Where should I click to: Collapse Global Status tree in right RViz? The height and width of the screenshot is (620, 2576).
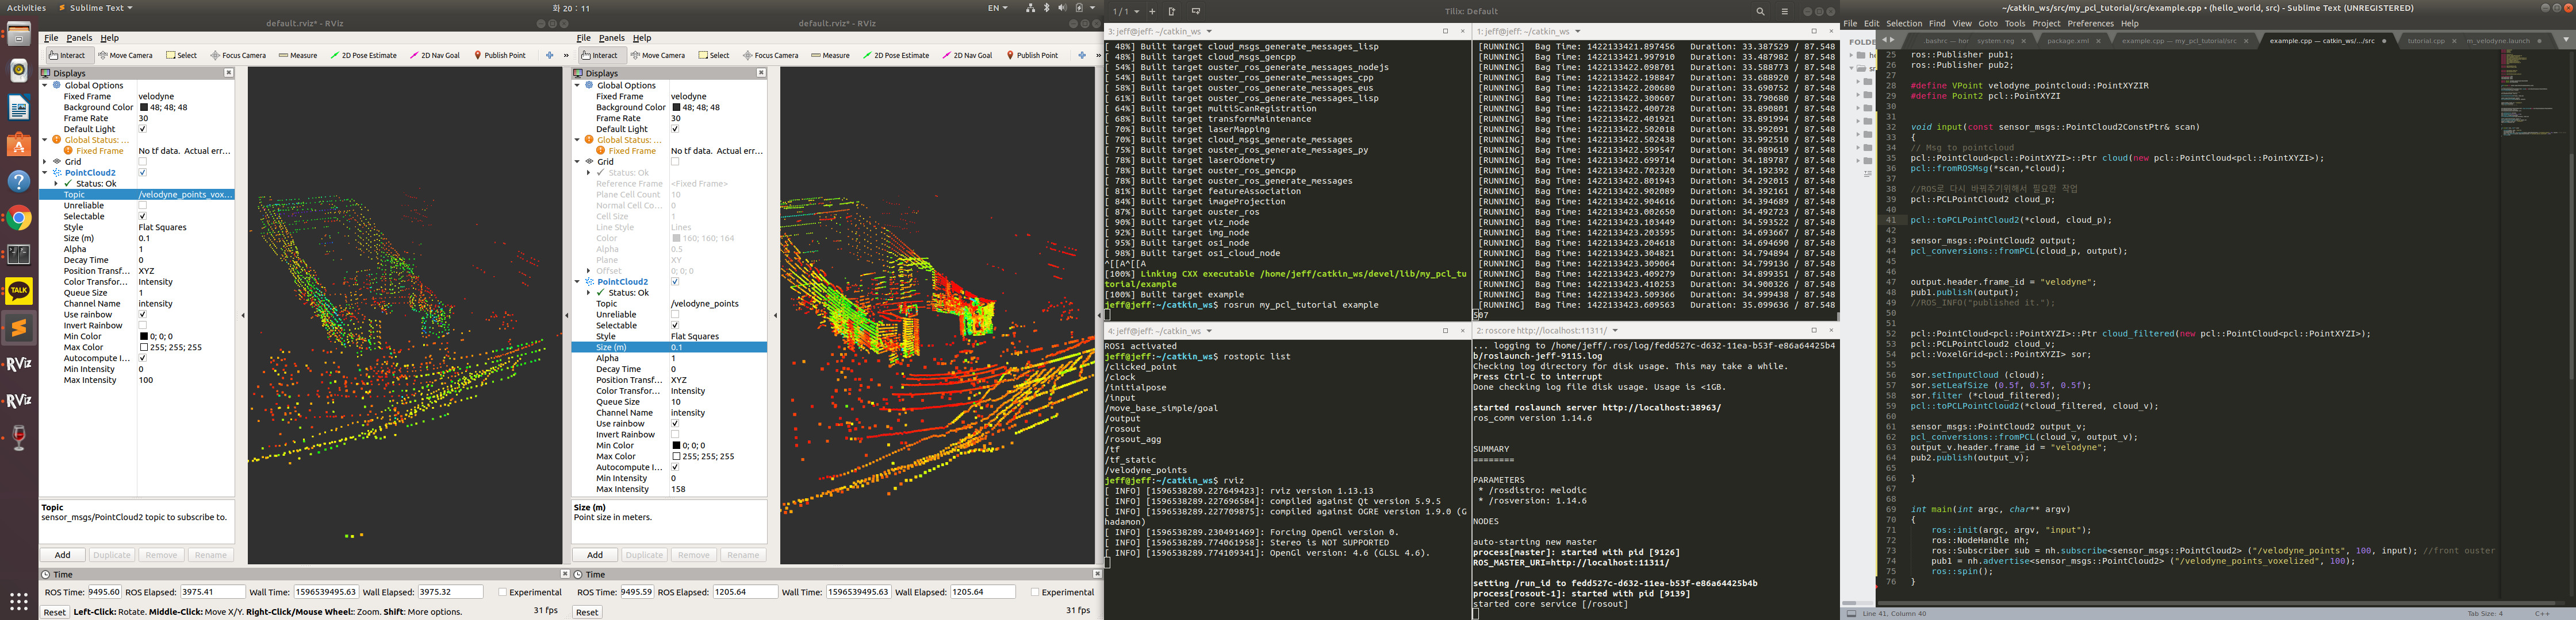[x=577, y=139]
